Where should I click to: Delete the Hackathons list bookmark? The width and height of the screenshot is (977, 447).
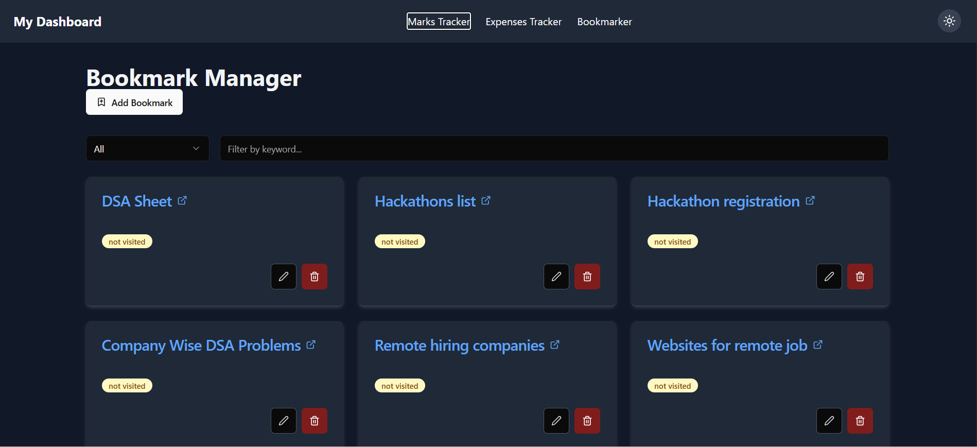pyautogui.click(x=587, y=277)
